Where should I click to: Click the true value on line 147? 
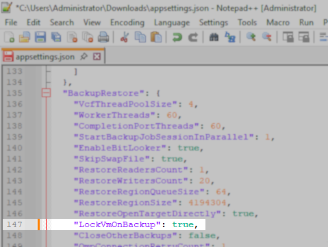(x=183, y=224)
